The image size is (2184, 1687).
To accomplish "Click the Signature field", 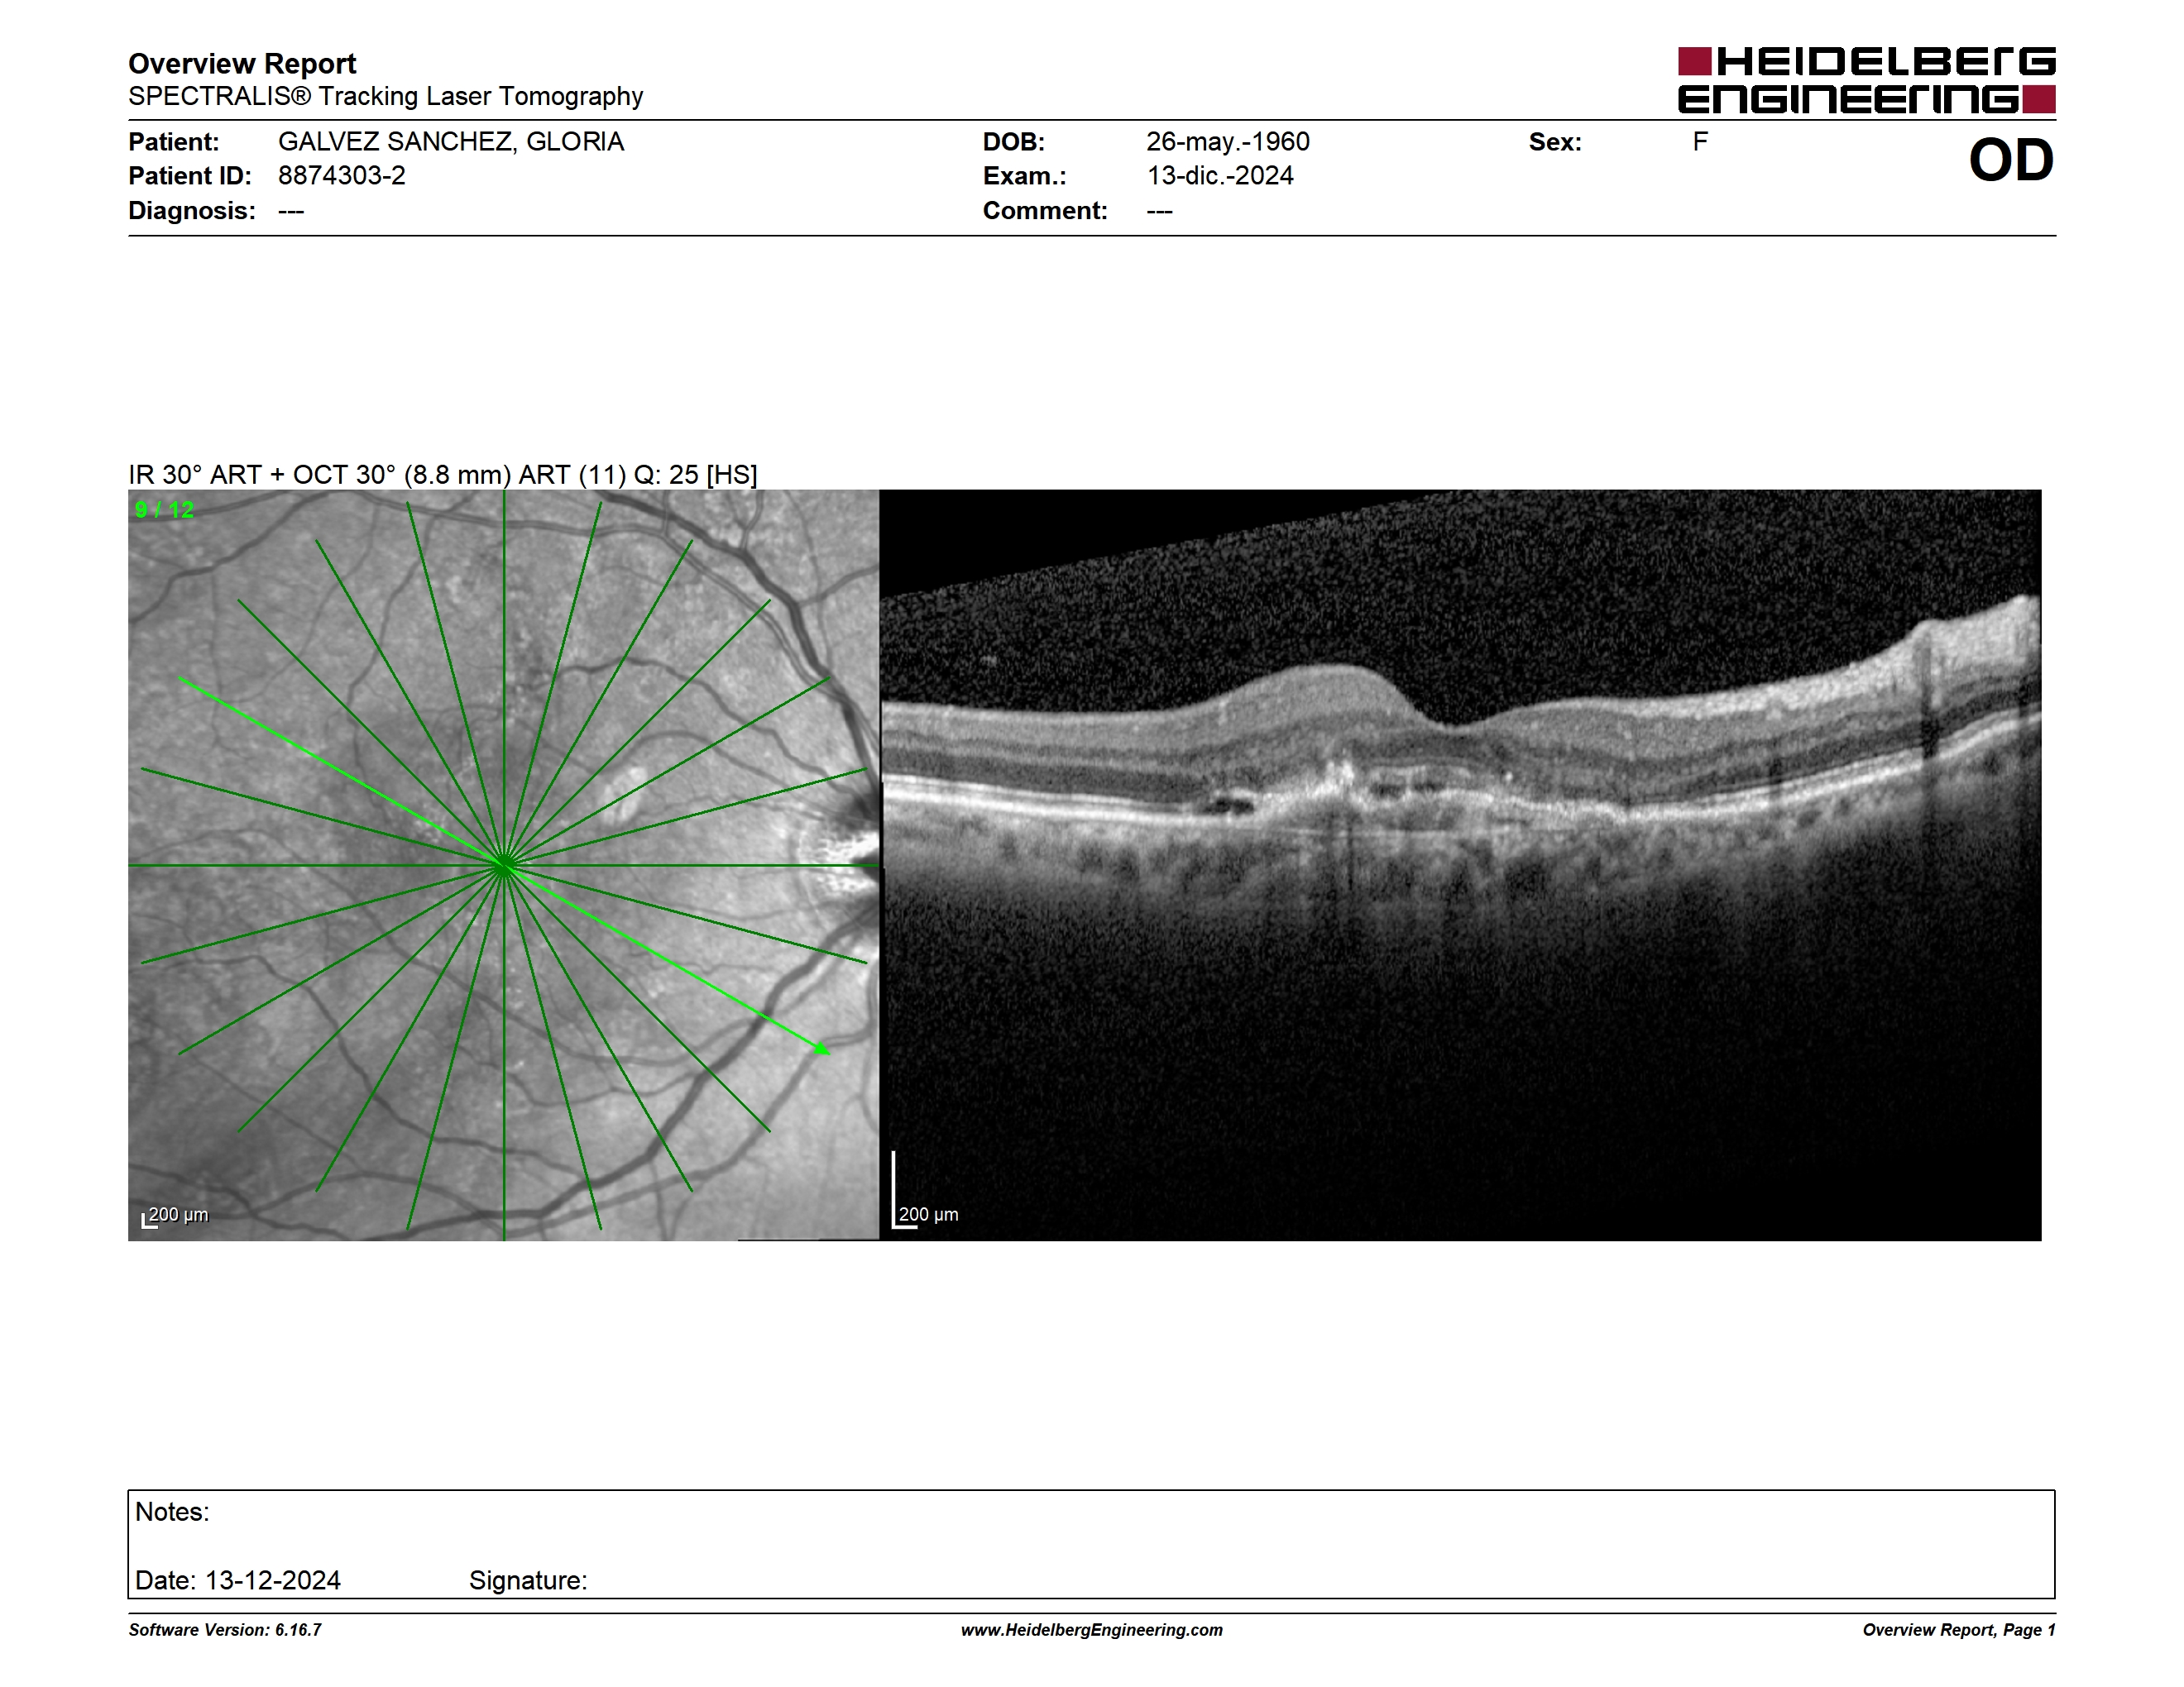I will coord(528,1580).
